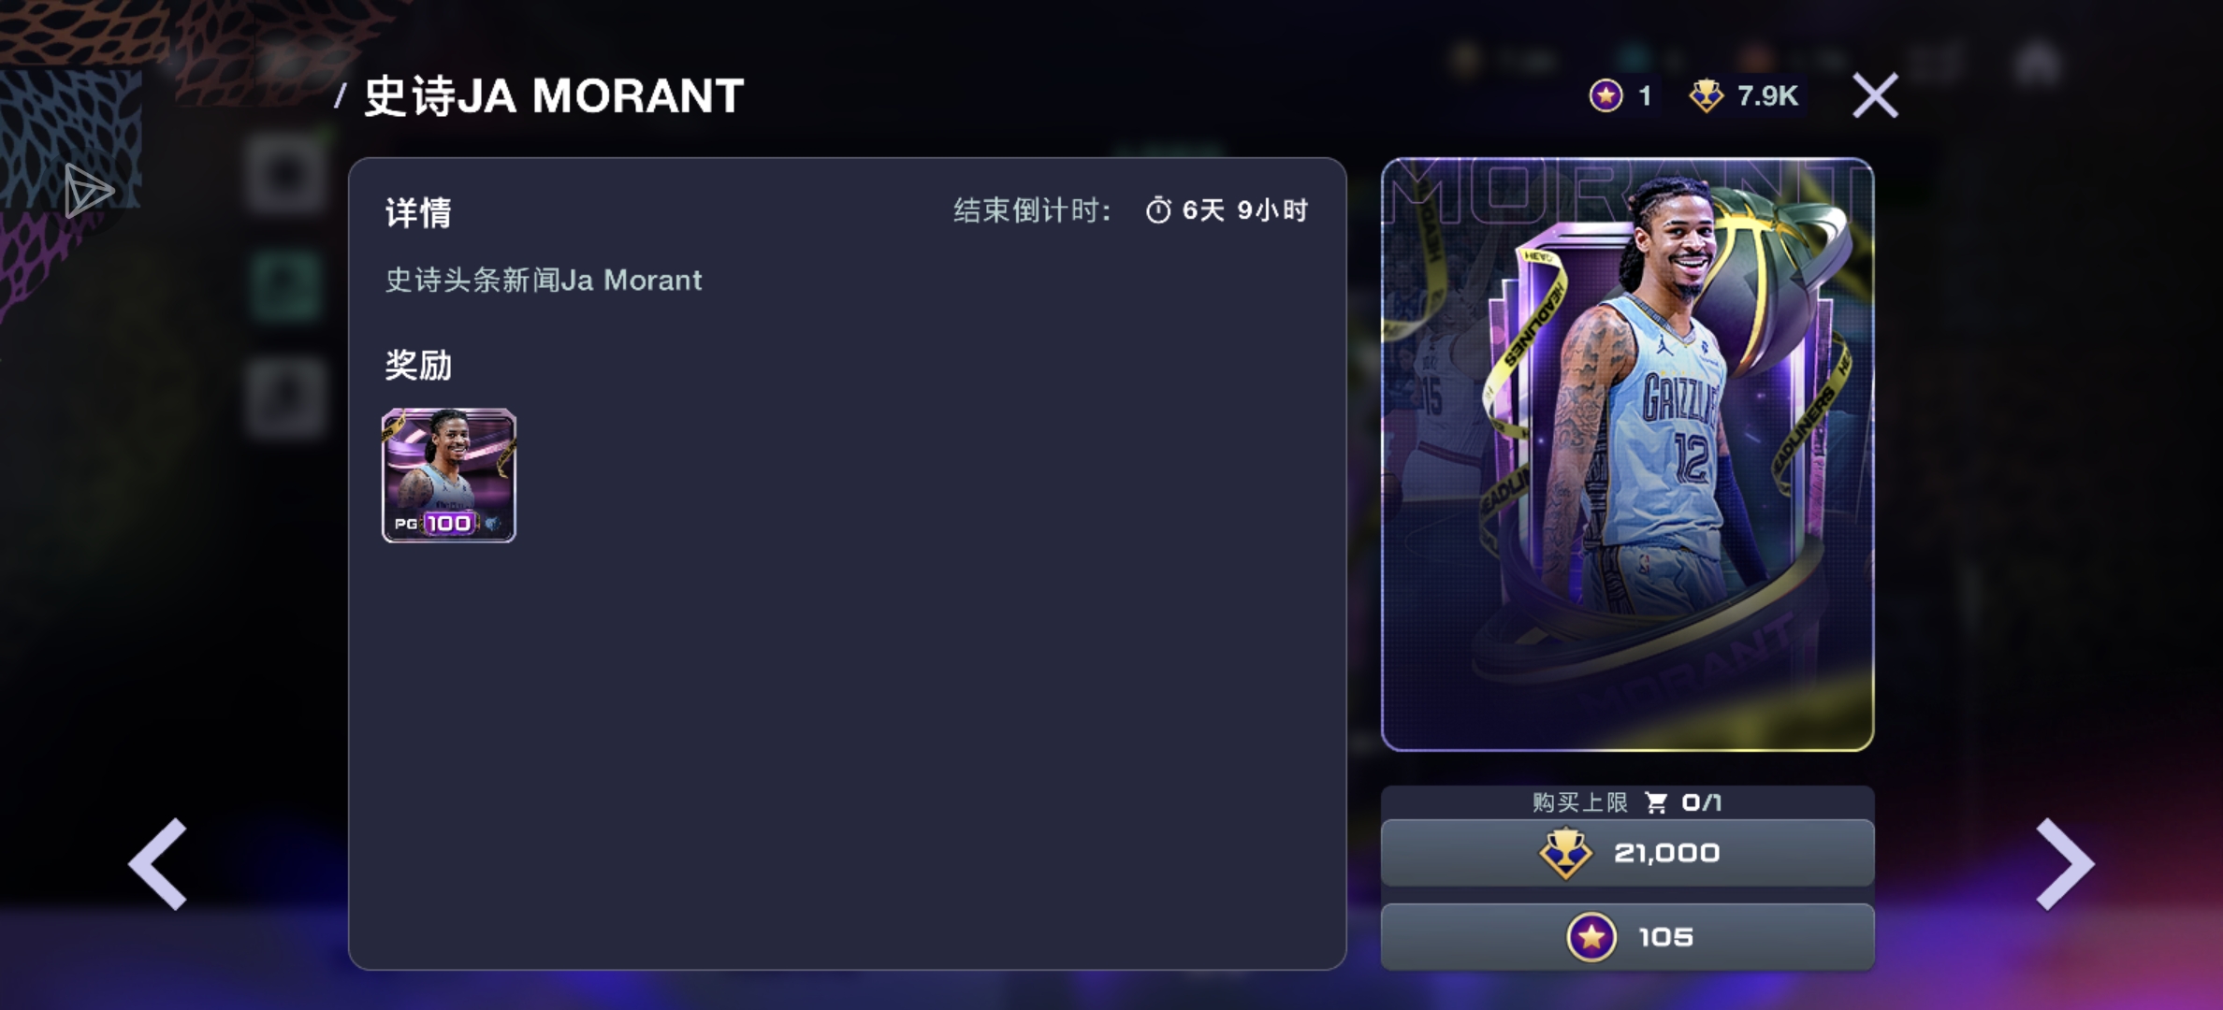Screen dimensions: 2223x1010
Task: Tap the paper-plane share icon
Action: tap(89, 192)
